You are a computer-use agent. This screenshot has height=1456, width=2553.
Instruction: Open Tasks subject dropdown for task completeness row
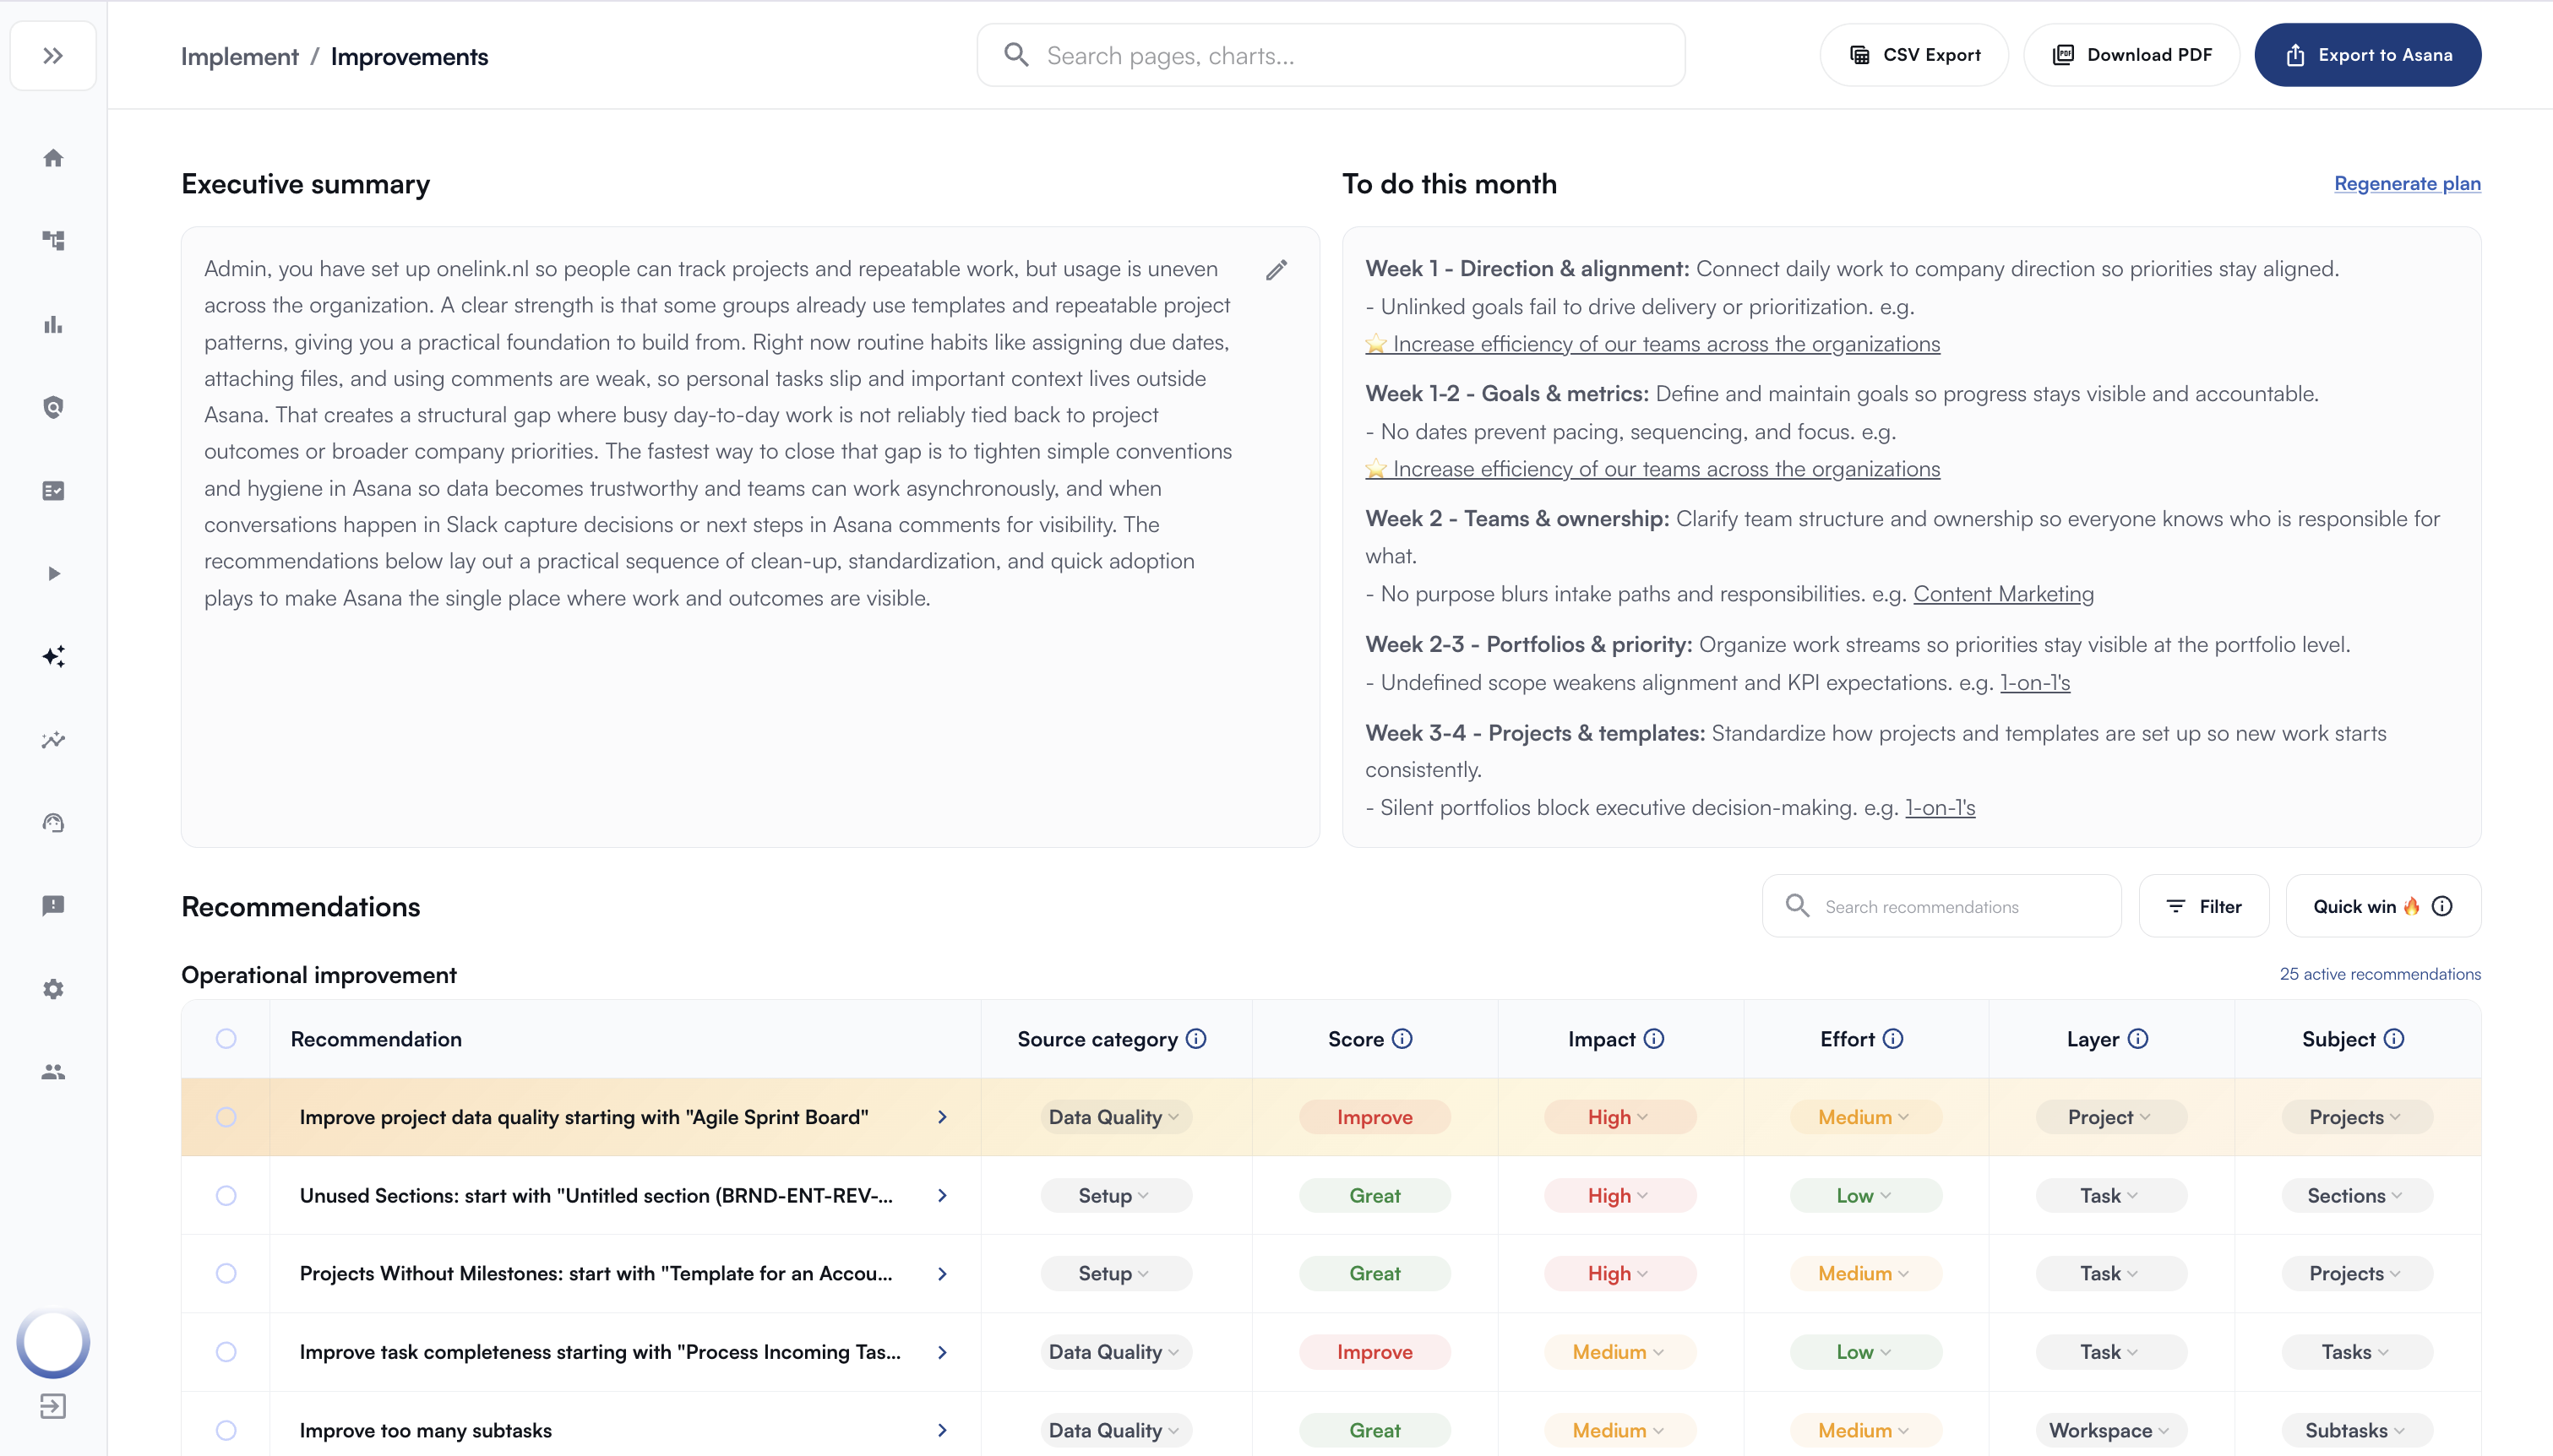pos(2356,1352)
